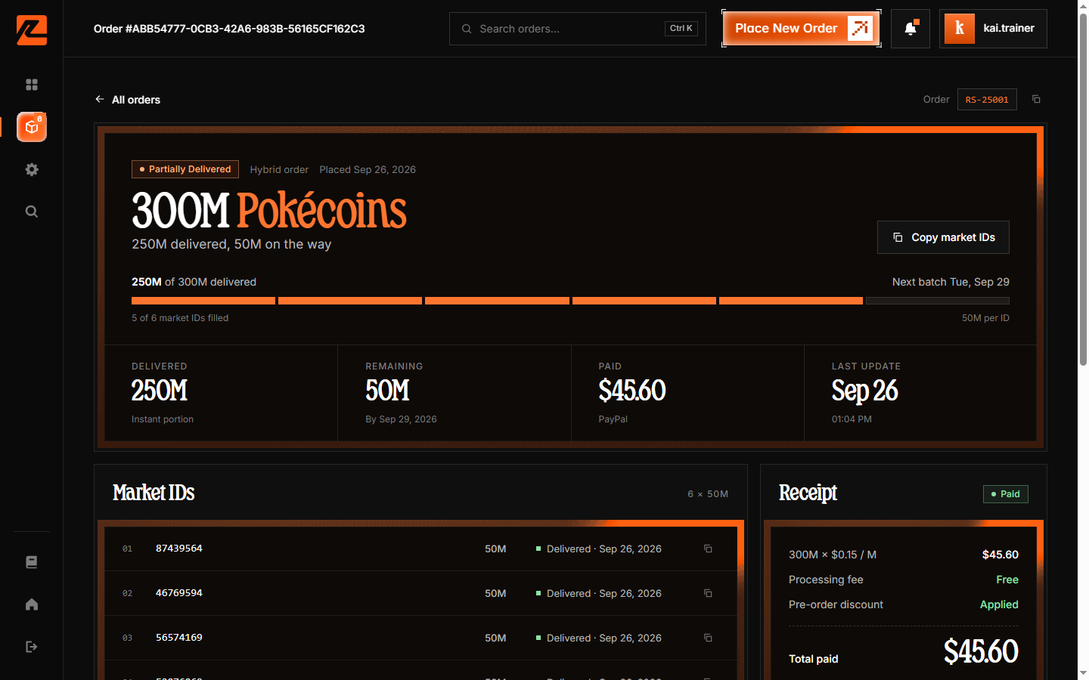Click the Receipt heading
The width and height of the screenshot is (1089, 680).
pos(808,493)
